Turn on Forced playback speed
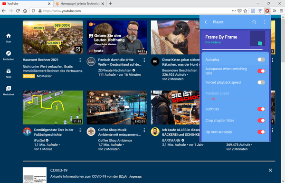 click(261, 82)
